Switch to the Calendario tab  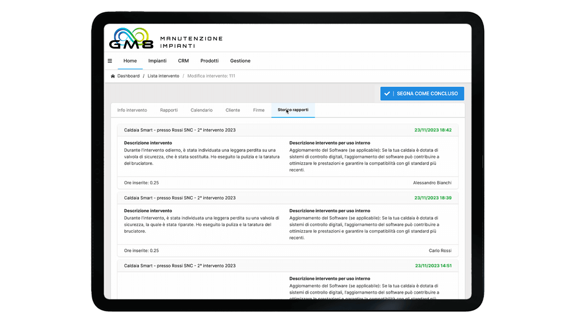[201, 110]
